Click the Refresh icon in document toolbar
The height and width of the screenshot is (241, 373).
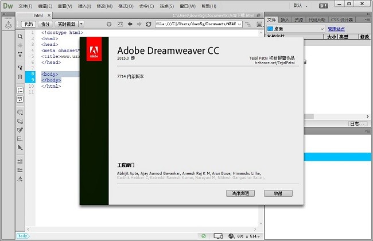click(149, 24)
